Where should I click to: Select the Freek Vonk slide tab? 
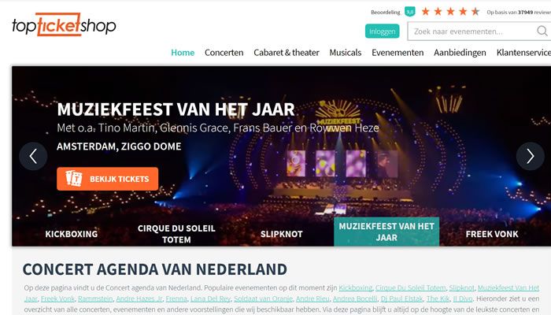pos(492,234)
